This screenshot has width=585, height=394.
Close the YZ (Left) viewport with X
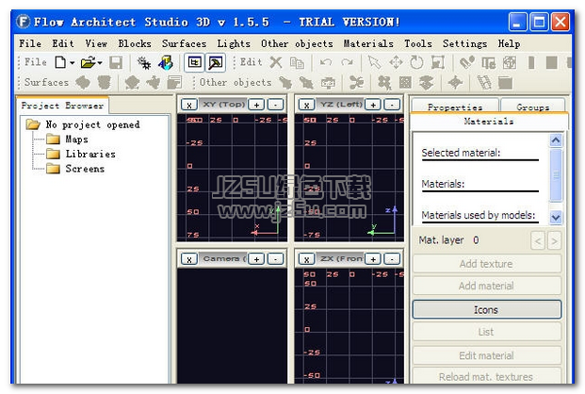(x=306, y=105)
